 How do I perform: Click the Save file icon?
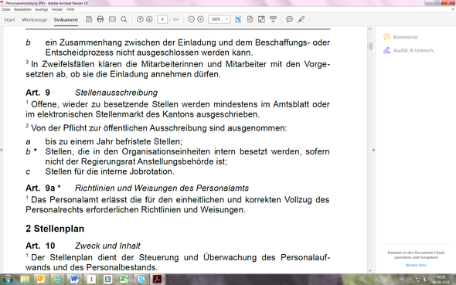tap(89, 19)
